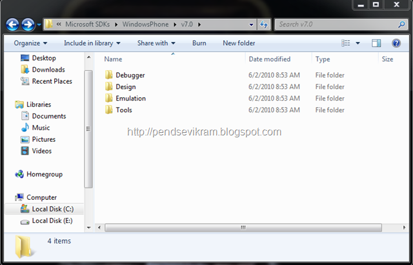Click the Change your view icon

pos(346,43)
